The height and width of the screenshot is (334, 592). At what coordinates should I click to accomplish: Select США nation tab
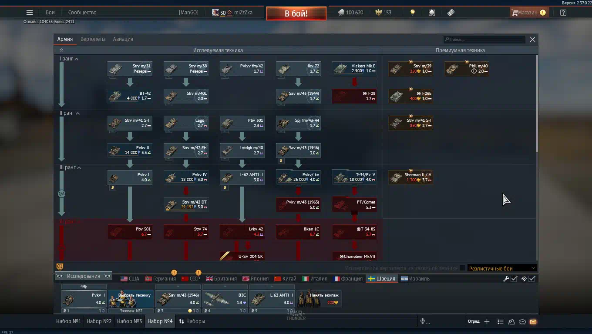click(x=130, y=279)
